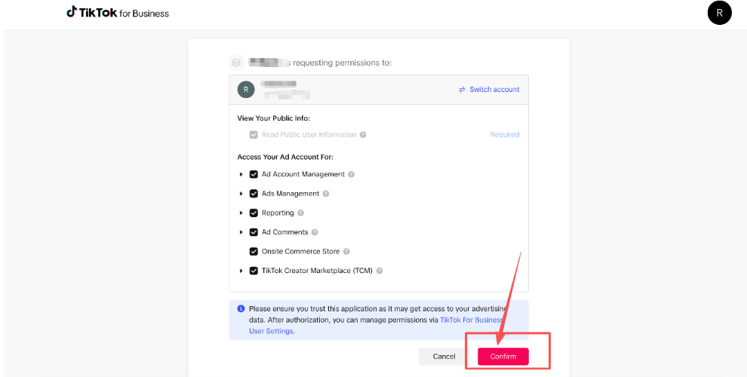Uncheck the Ads Management checkbox
Image resolution: width=747 pixels, height=377 pixels.
254,194
